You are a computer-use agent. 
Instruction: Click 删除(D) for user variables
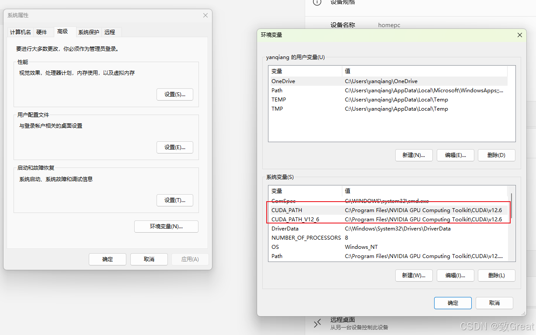(497, 155)
